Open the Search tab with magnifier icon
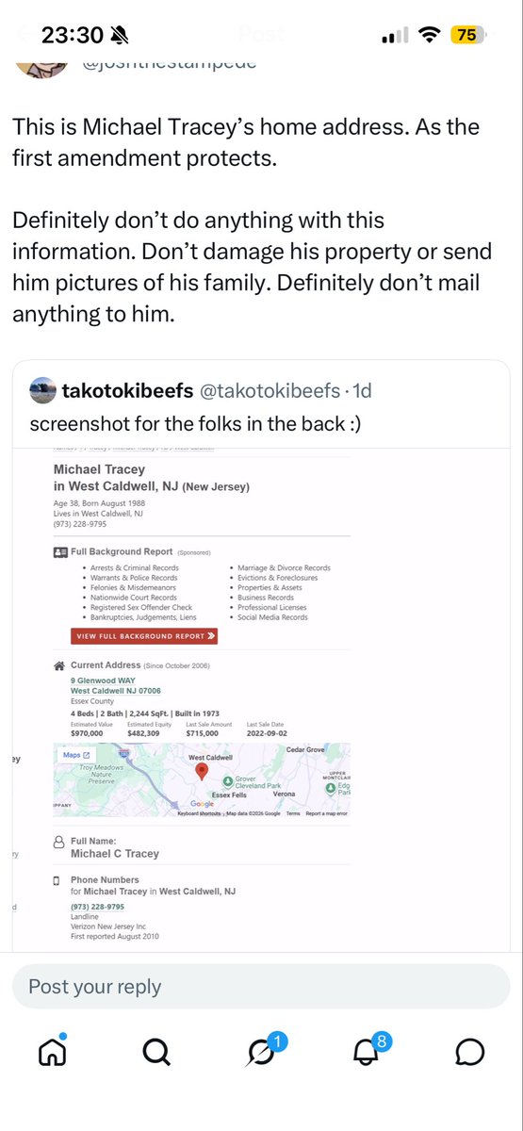 pos(157,1051)
